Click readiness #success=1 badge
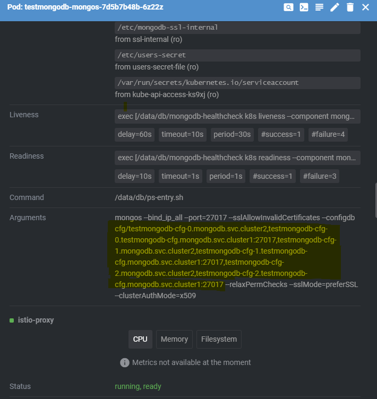Image resolution: width=377 pixels, height=399 pixels. (x=272, y=176)
